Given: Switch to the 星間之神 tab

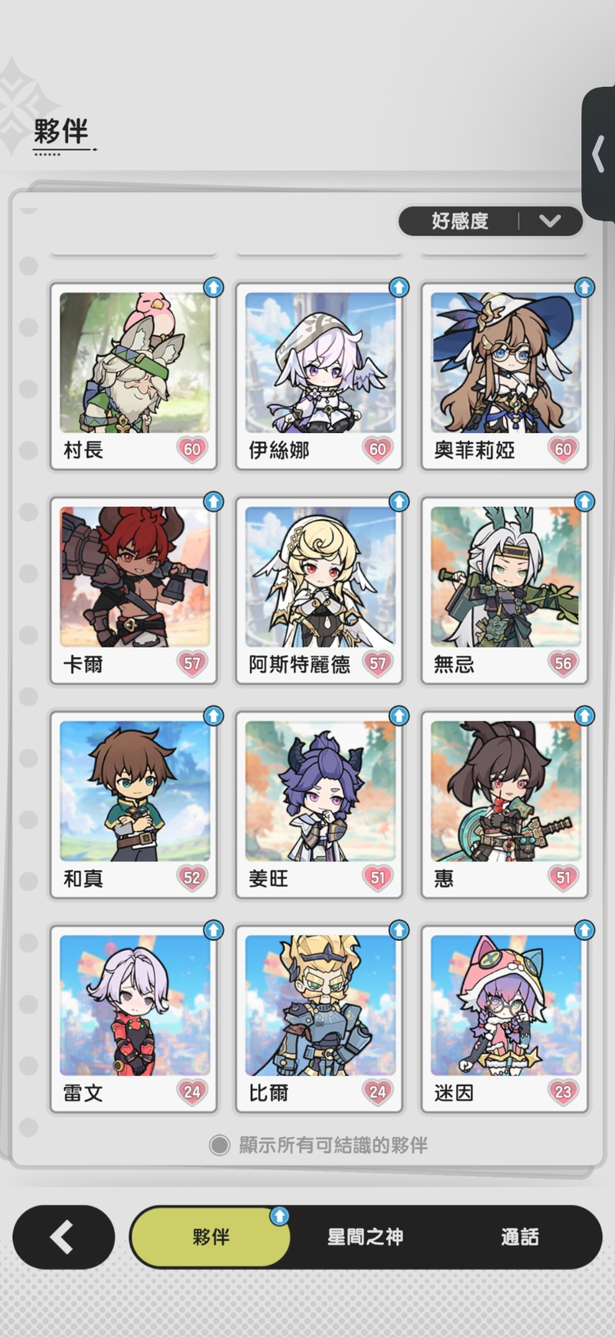Looking at the screenshot, I should point(365,1237).
